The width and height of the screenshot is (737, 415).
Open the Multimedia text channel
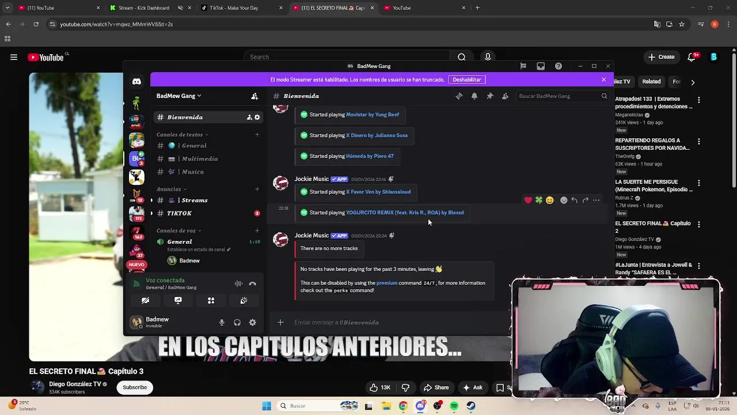click(207, 159)
